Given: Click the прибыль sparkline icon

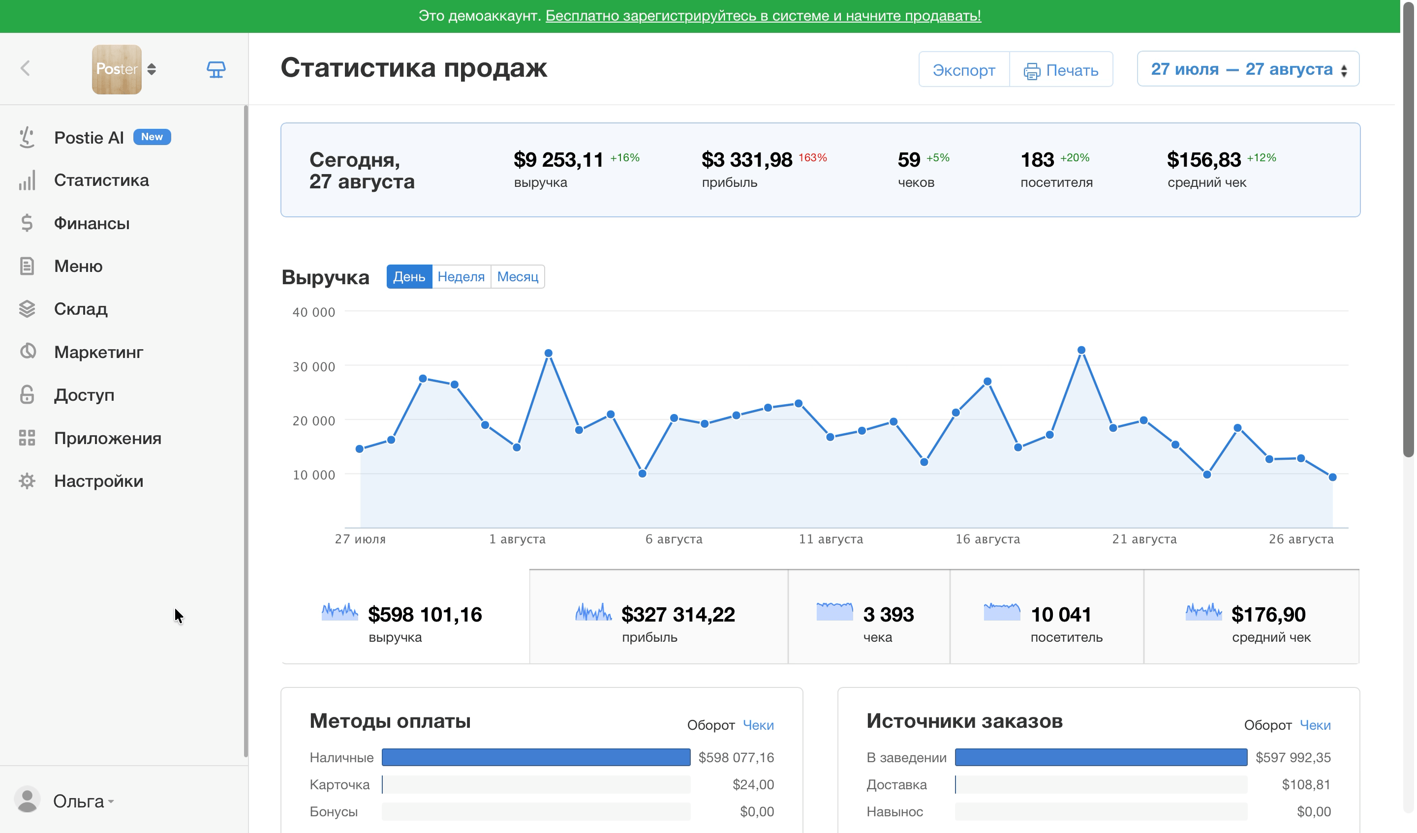Looking at the screenshot, I should 593,612.
